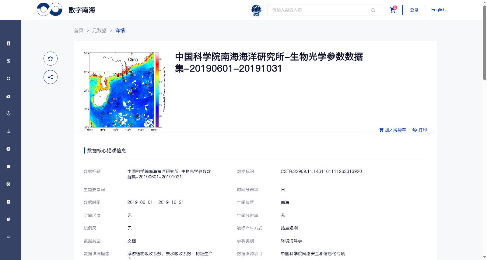Click the 南海 spatial location value
This screenshot has width=487, height=260.
click(x=285, y=202)
